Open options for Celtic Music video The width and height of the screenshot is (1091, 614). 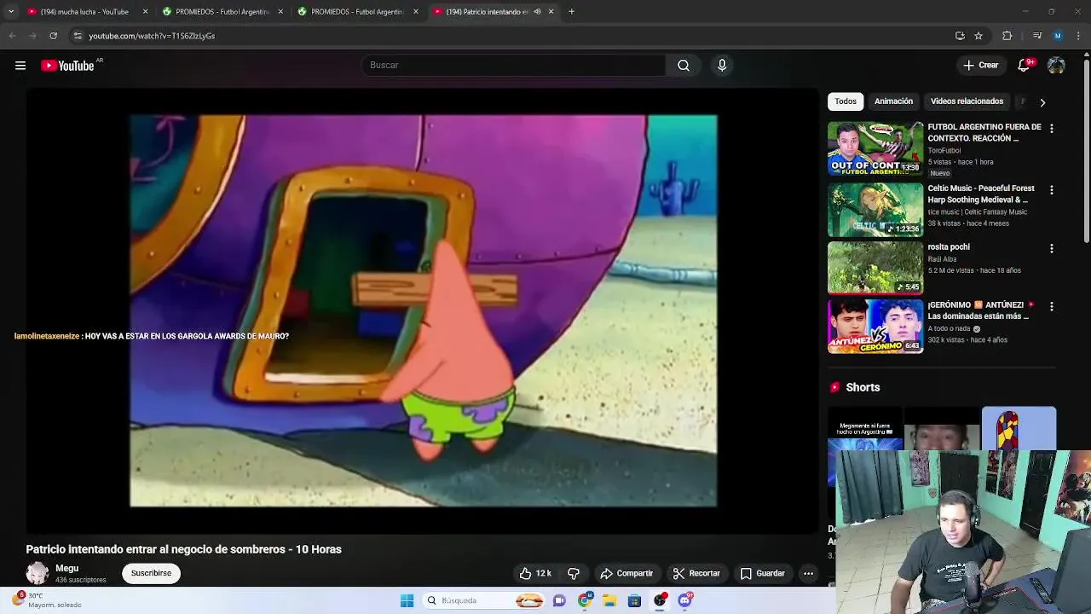pyautogui.click(x=1051, y=189)
